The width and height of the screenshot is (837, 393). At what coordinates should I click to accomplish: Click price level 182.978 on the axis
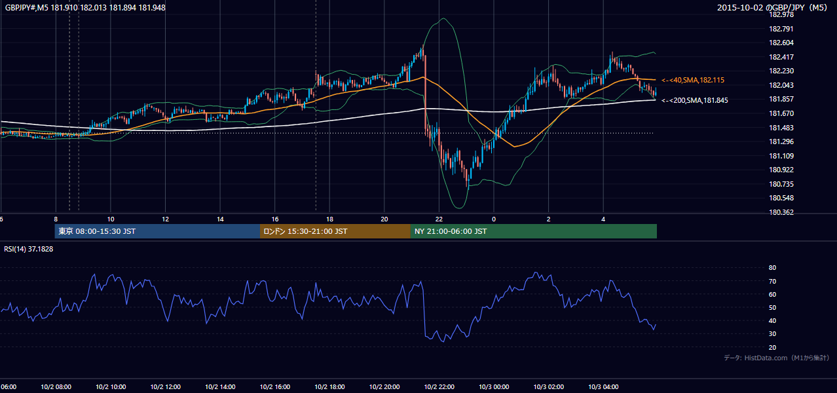[x=781, y=14]
